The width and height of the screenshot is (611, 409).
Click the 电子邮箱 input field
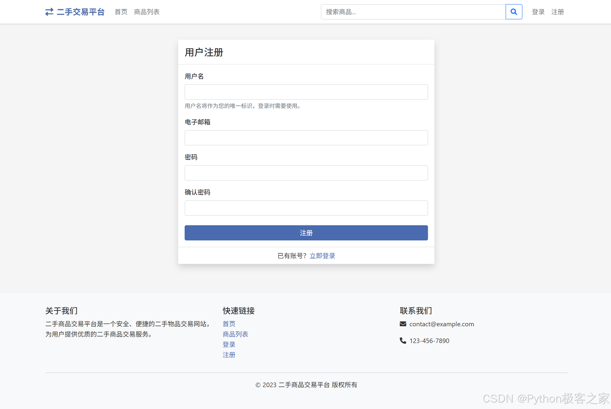(x=306, y=138)
